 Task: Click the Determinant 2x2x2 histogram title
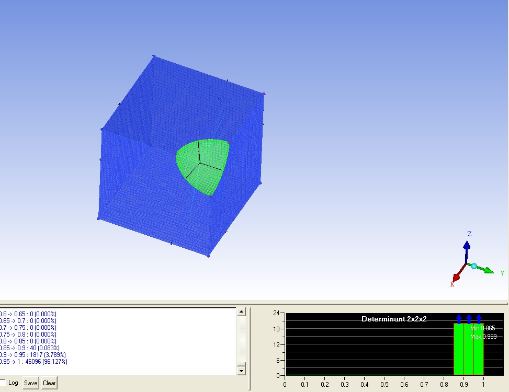pyautogui.click(x=394, y=319)
